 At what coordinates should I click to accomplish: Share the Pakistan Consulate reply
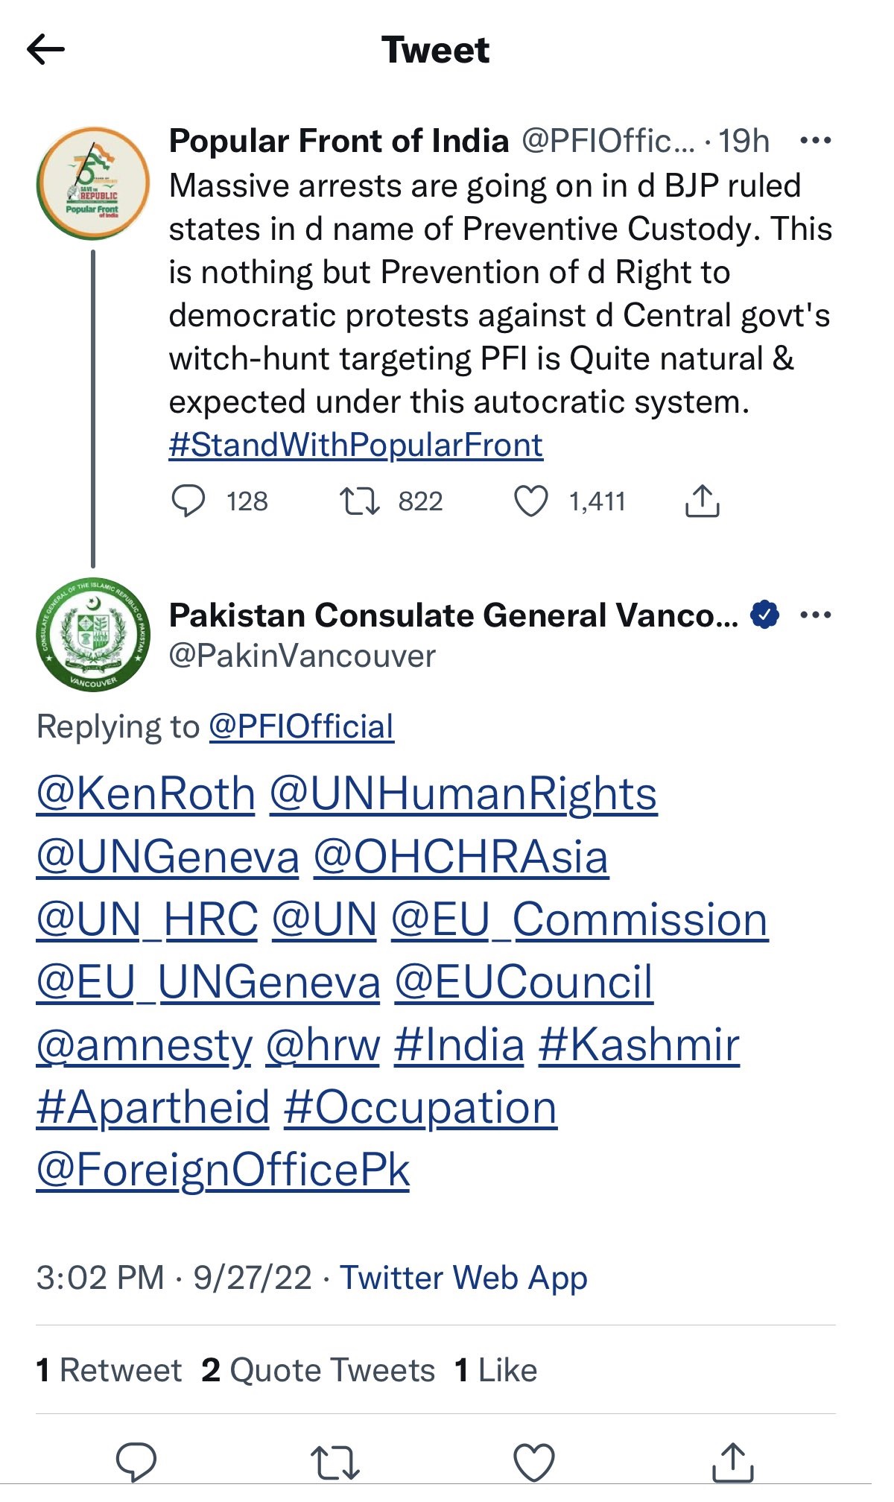click(733, 1462)
